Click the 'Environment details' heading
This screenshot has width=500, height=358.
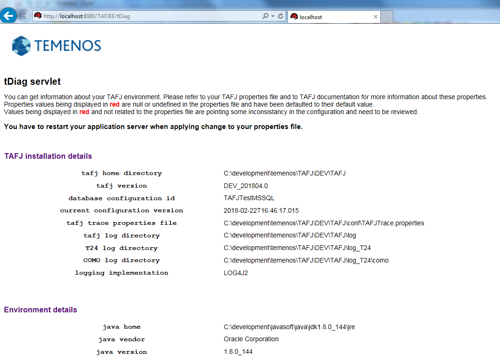41,310
